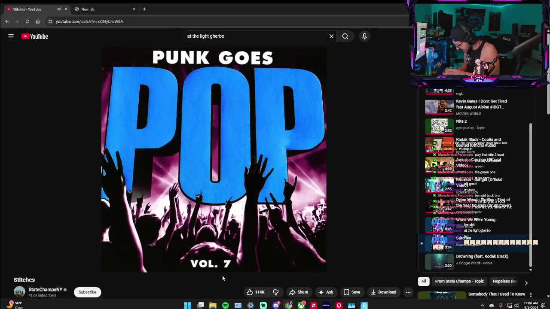Click the playlist queue scrollbar
550x309 pixels.
pyautogui.click(x=531, y=195)
